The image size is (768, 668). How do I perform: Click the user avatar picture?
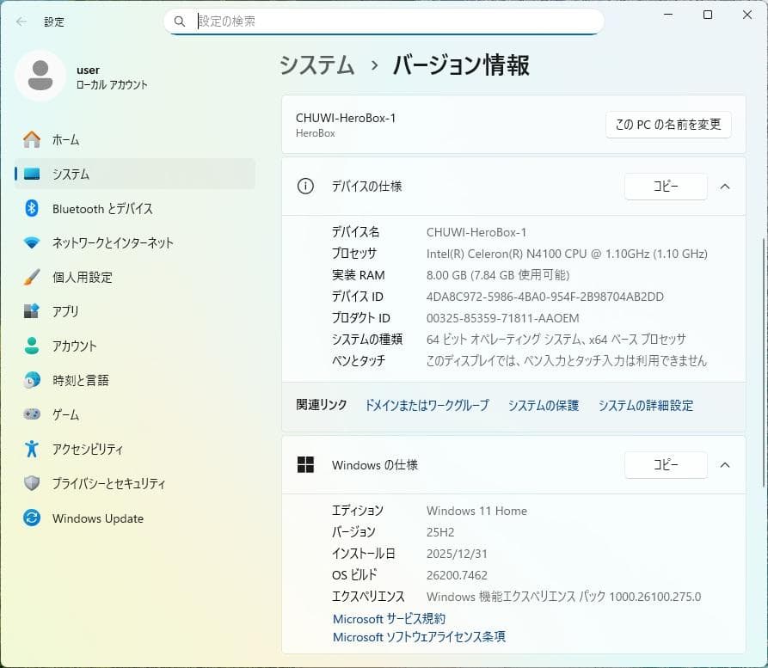[x=40, y=76]
